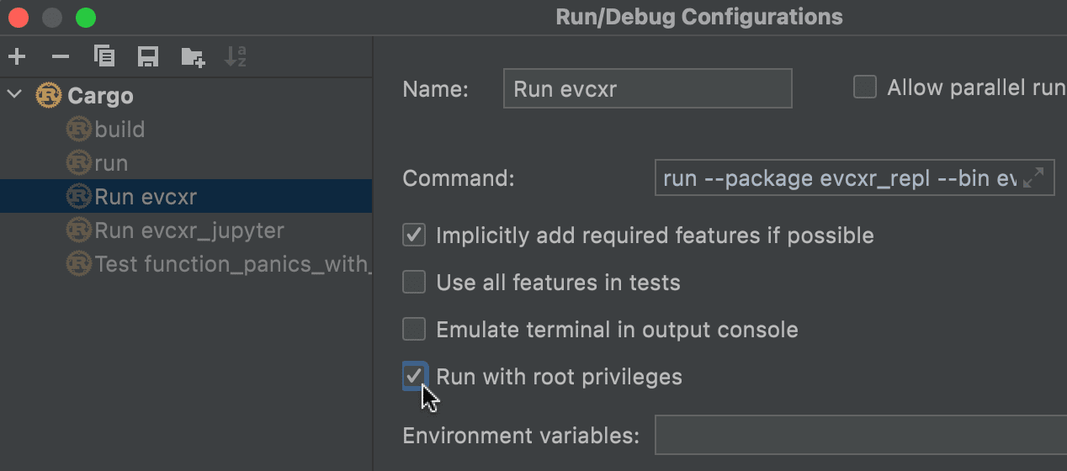Enable Use all features in tests
Viewport: 1067px width, 471px height.
coord(414,282)
